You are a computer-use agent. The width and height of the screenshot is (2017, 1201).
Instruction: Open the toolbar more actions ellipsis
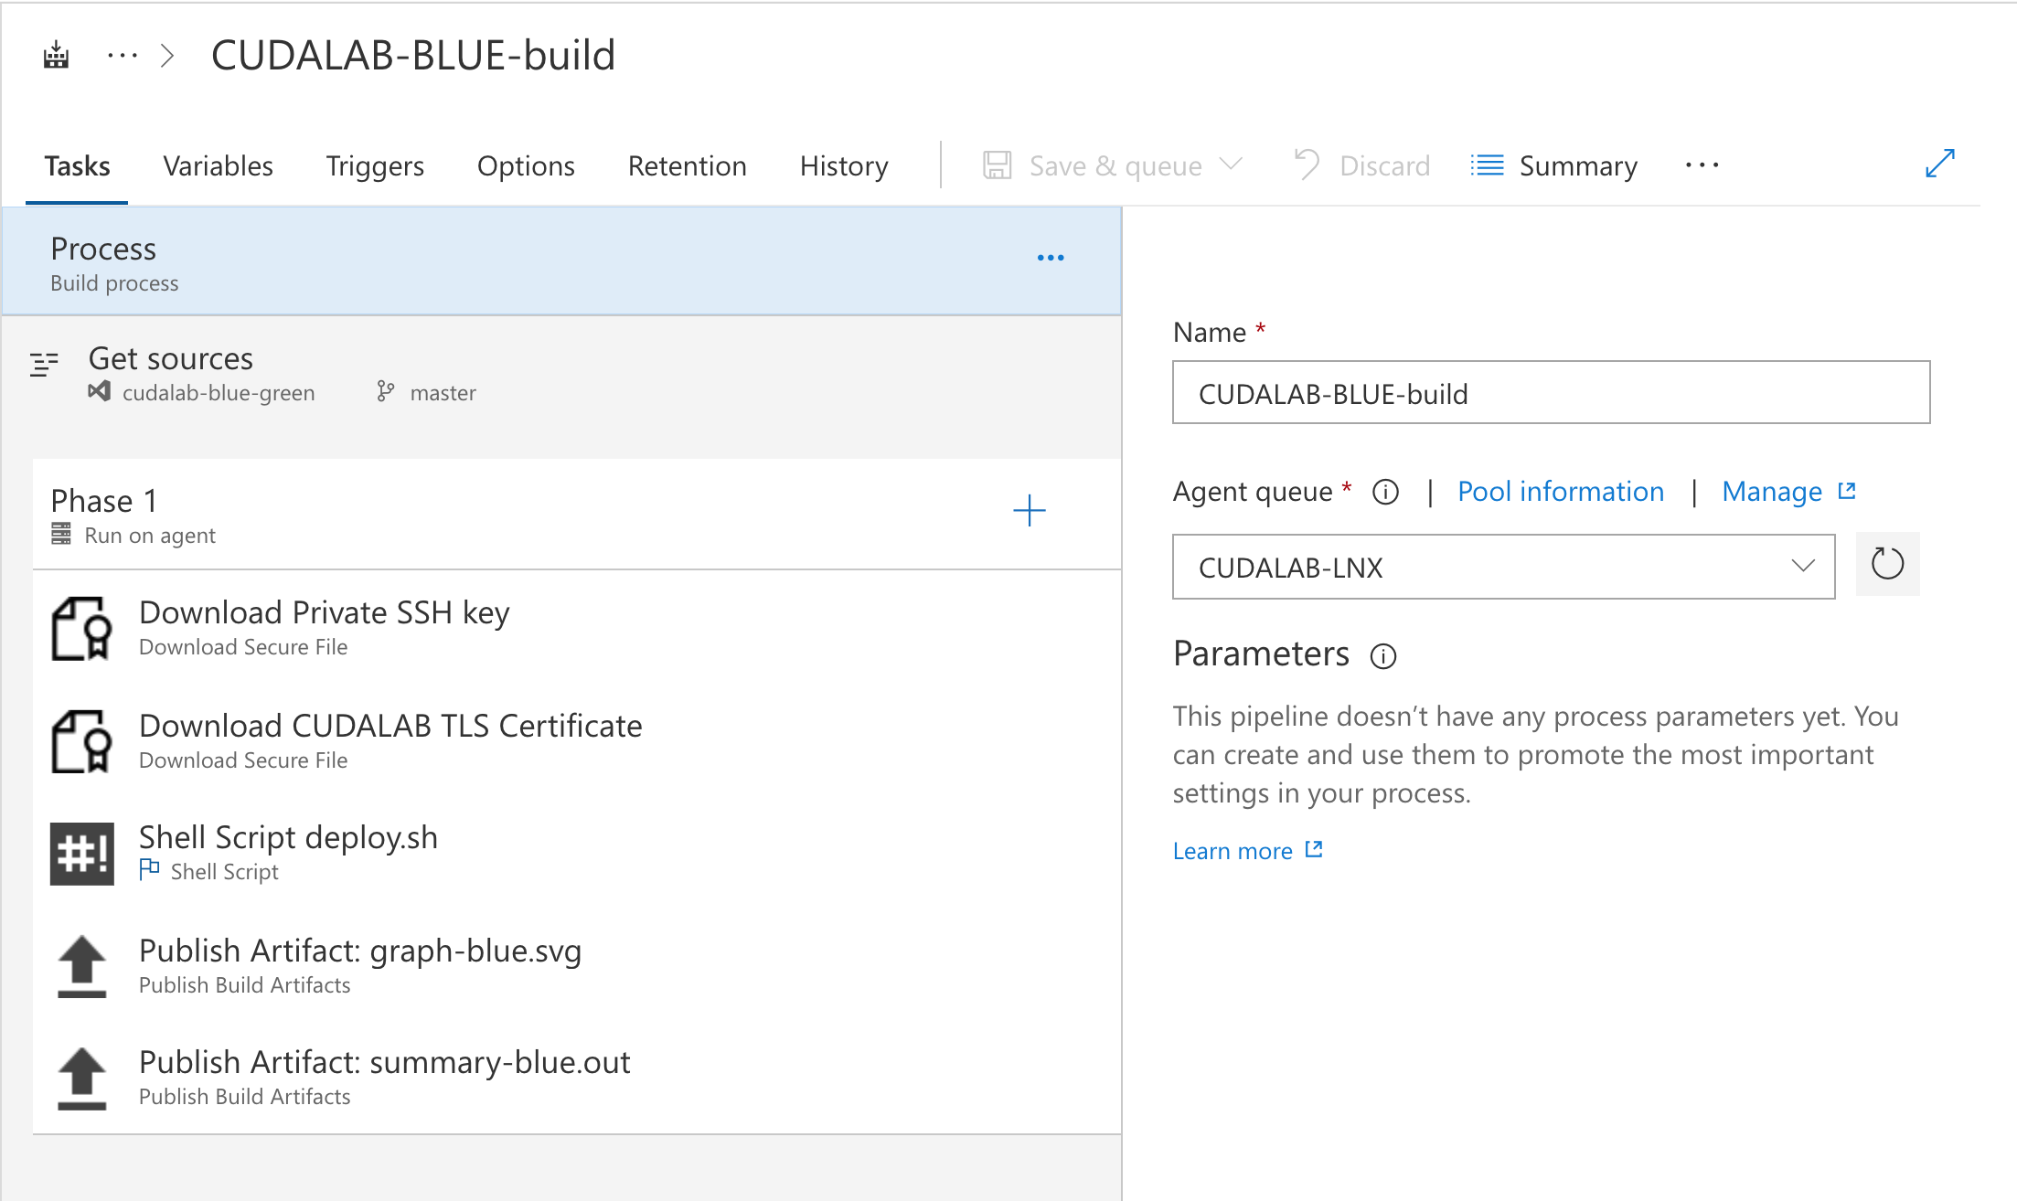point(1702,165)
